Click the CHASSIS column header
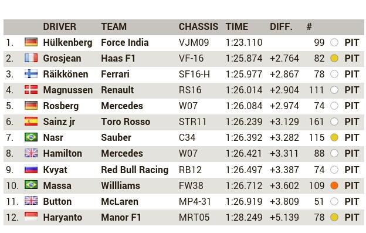366x233 pixels. click(198, 26)
